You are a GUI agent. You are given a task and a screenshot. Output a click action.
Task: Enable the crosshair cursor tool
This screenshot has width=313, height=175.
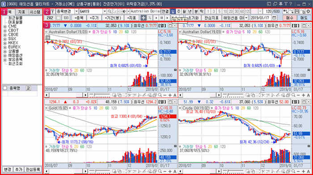144,18
